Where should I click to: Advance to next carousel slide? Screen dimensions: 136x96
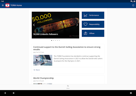click(77, 25)
